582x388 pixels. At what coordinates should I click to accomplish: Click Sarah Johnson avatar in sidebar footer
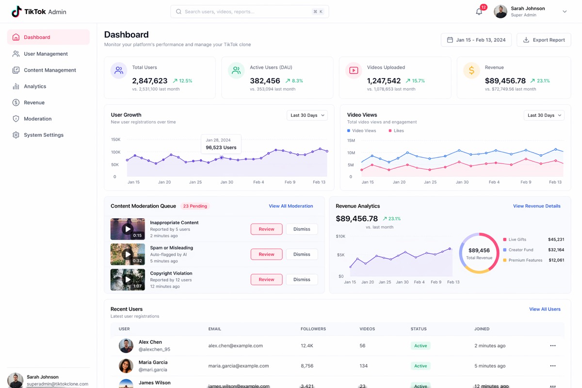click(x=16, y=380)
